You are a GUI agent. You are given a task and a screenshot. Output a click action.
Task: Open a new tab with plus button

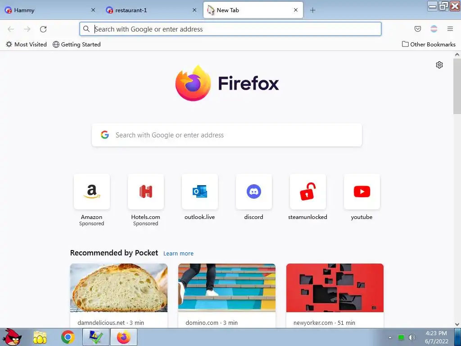(312, 10)
